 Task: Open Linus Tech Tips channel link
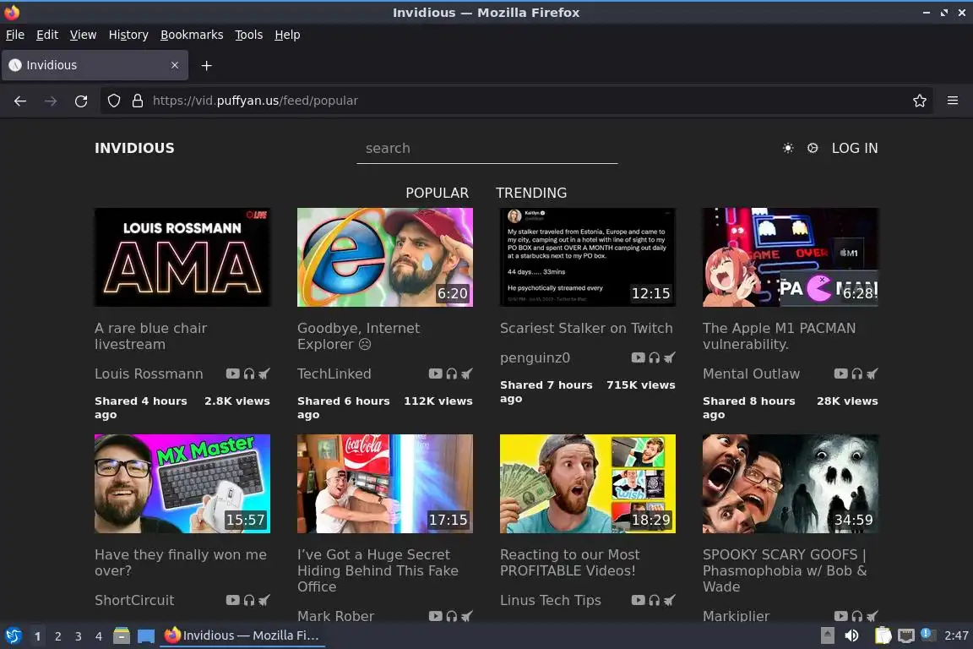[x=551, y=601]
